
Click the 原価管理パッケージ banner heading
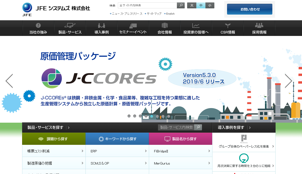coord(78,56)
